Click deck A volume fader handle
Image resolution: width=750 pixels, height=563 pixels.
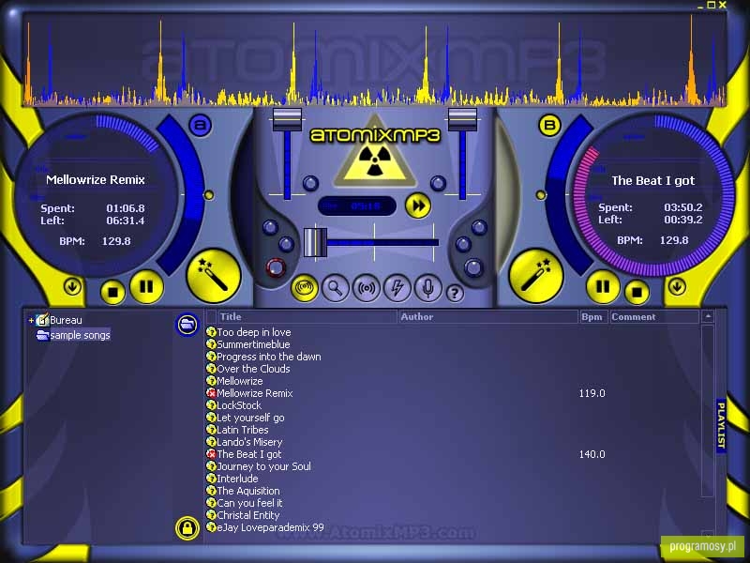click(287, 119)
